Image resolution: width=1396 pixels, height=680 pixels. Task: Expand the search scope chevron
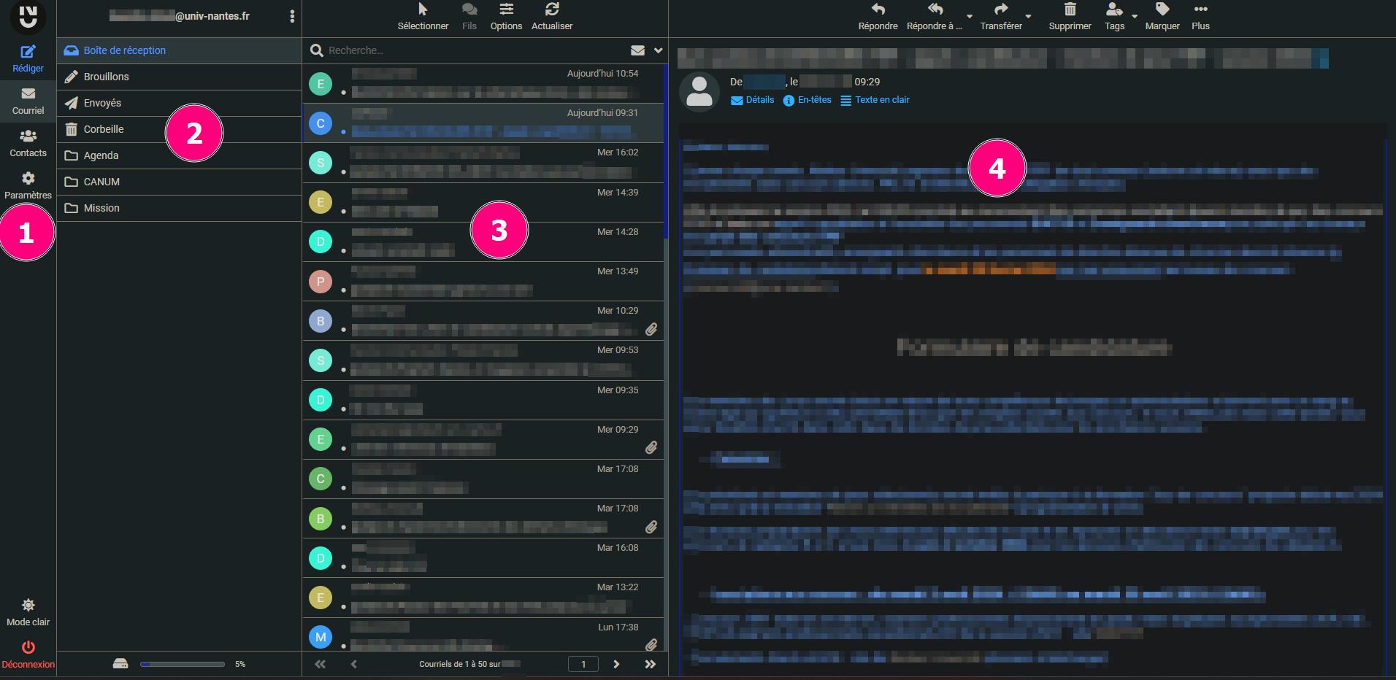point(658,50)
